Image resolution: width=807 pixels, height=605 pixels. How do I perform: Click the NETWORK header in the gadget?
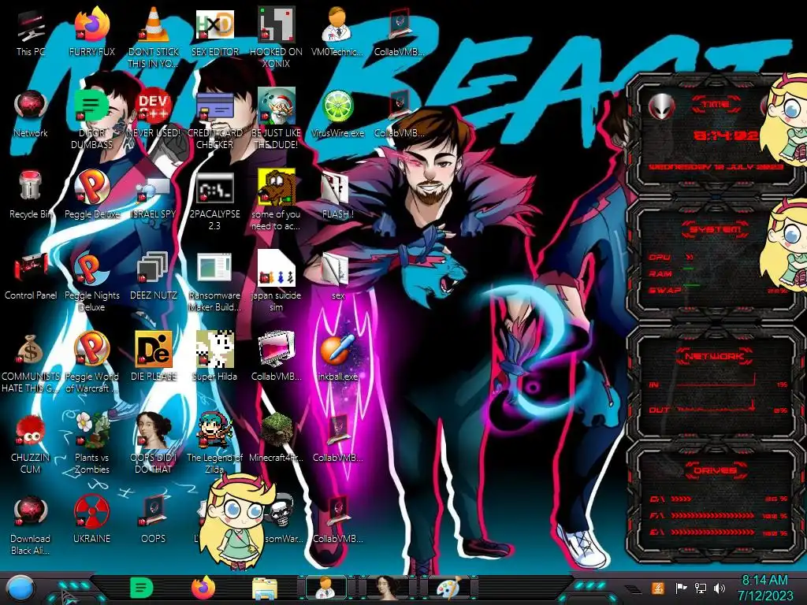tap(715, 356)
